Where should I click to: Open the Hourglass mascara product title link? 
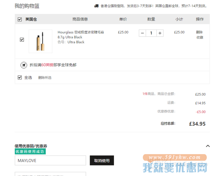tap(81, 35)
